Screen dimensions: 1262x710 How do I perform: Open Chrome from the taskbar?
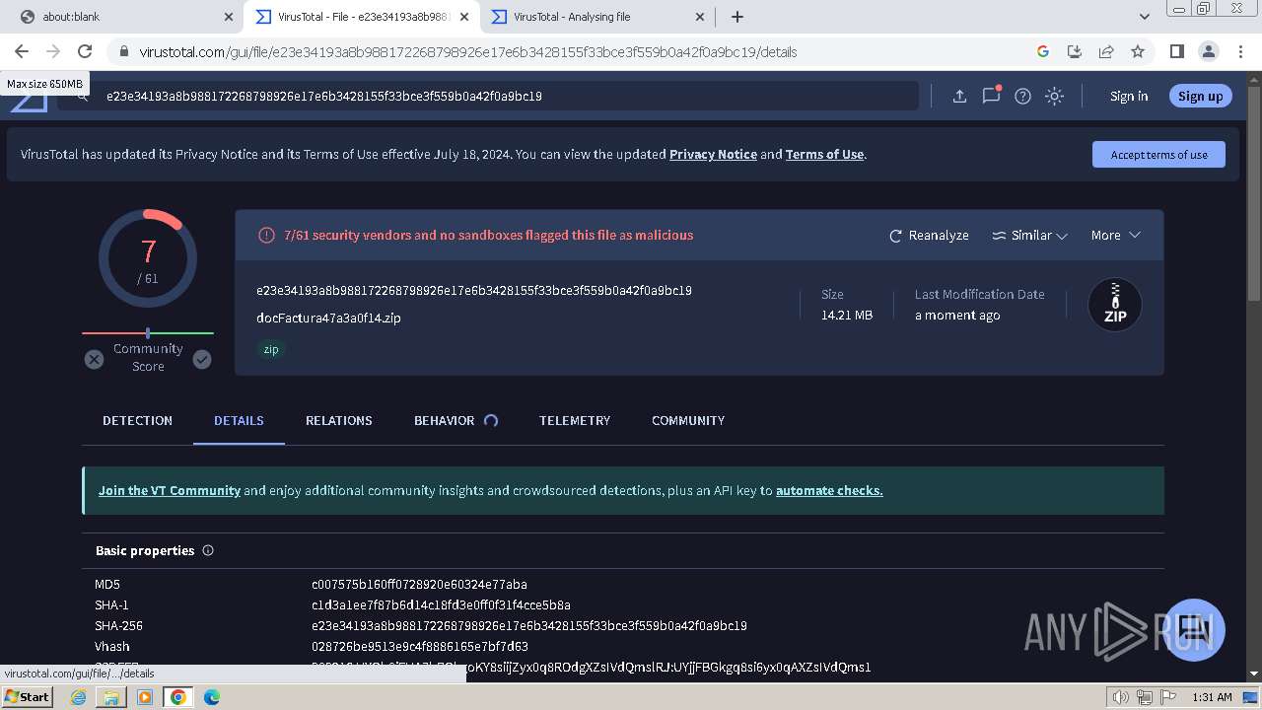click(x=177, y=696)
